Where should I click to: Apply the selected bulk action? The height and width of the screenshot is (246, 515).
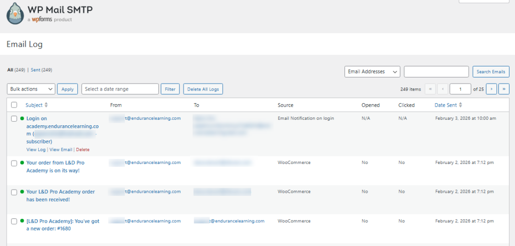(67, 89)
